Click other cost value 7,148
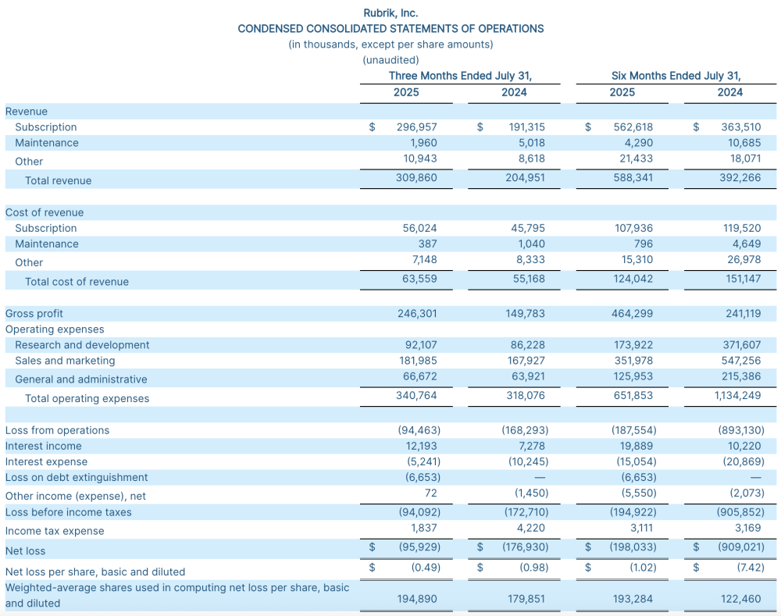This screenshot has height=616, width=781. (x=424, y=259)
